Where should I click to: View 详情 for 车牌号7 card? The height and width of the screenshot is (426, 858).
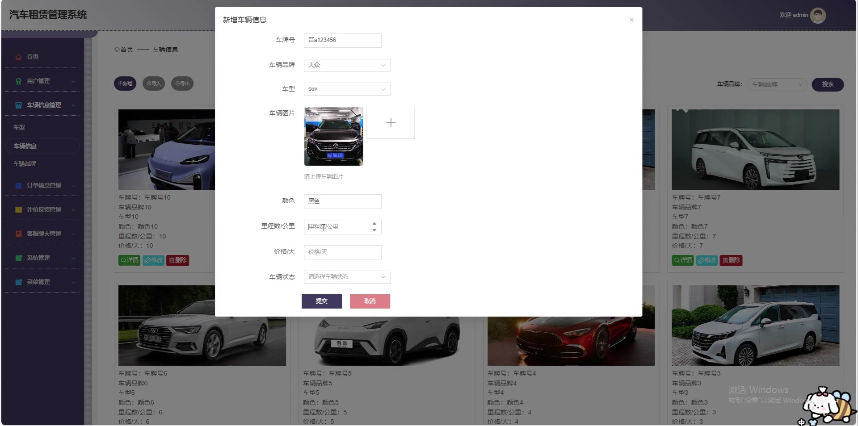click(x=683, y=260)
